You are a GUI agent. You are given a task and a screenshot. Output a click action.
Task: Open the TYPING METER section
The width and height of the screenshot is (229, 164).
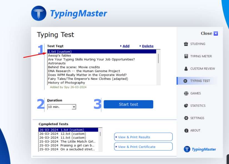click(201, 56)
